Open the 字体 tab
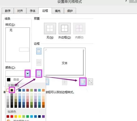This screenshot has width=137, height=121. point(32,11)
